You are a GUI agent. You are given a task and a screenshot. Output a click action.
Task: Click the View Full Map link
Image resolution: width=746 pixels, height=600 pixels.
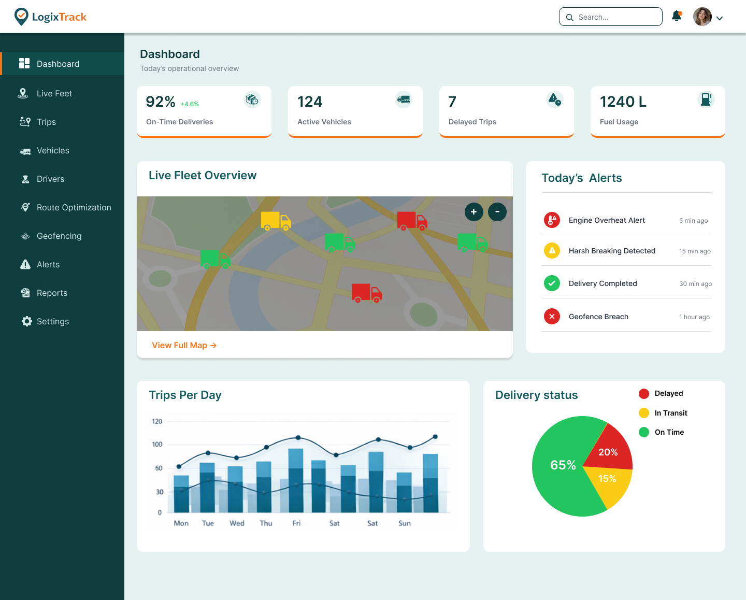click(x=184, y=345)
